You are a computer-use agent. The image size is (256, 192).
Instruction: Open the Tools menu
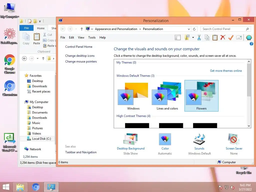point(92,37)
